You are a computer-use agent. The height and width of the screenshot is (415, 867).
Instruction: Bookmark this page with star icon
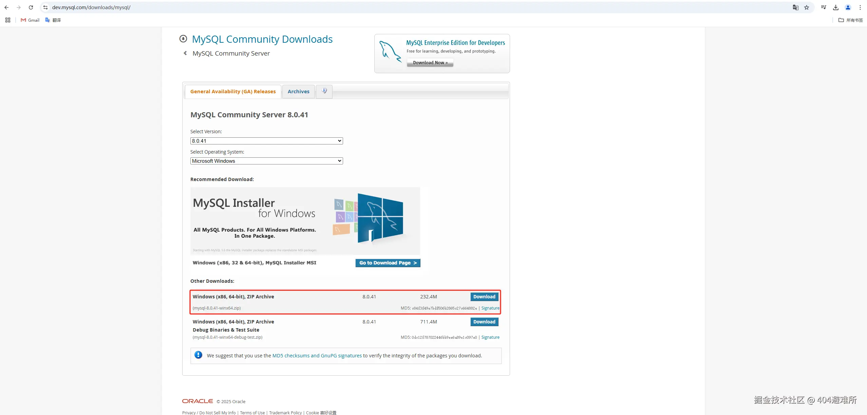(807, 7)
